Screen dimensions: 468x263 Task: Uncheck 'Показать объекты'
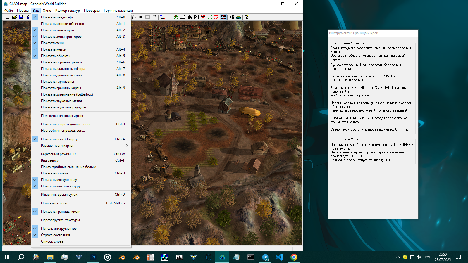tap(81, 56)
